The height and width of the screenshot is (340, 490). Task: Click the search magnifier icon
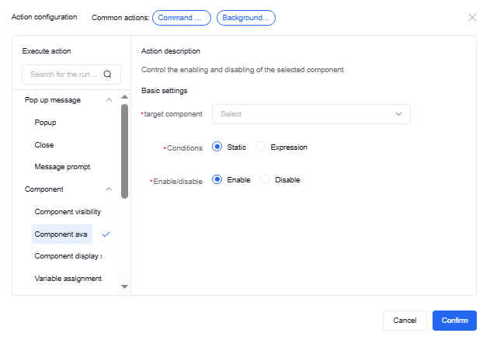108,75
